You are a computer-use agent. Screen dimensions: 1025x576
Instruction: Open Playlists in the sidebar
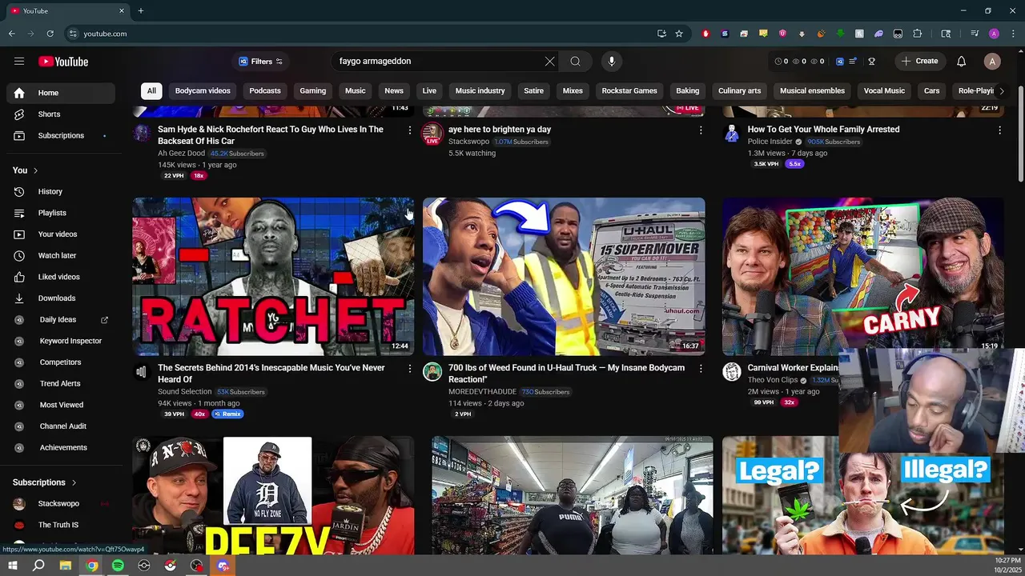(61, 213)
